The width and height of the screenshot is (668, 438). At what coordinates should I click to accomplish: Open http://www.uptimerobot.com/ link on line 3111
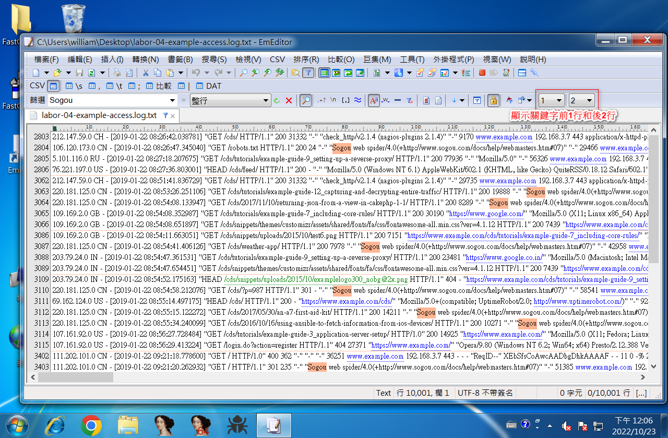[x=578, y=301]
